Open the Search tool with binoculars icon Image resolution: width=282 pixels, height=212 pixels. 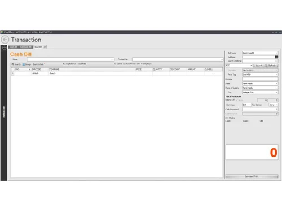16,64
